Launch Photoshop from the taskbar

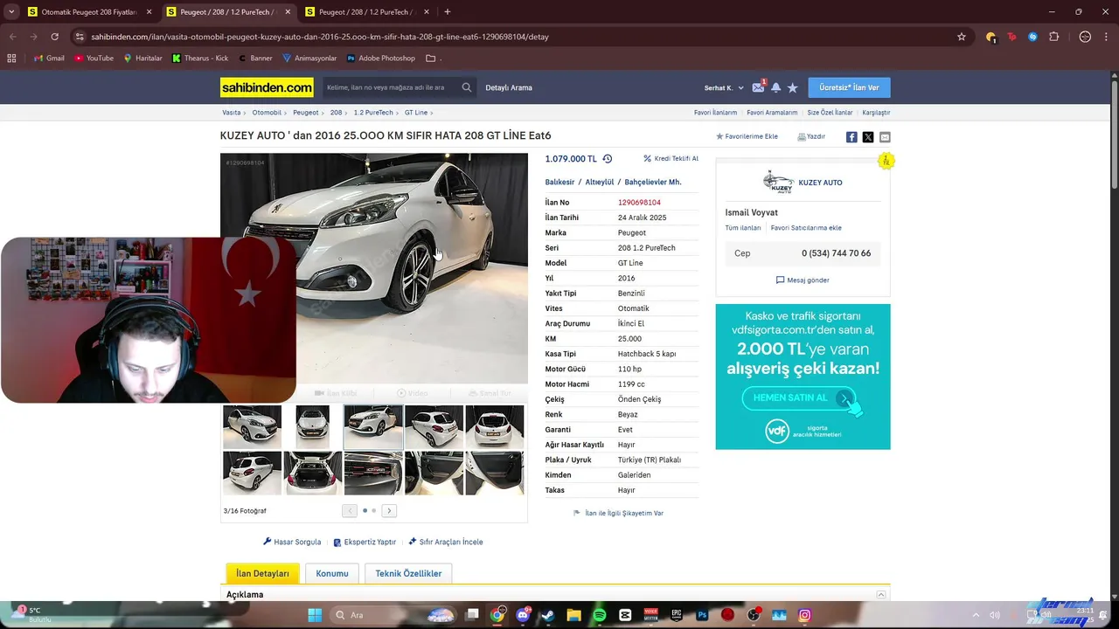702,615
